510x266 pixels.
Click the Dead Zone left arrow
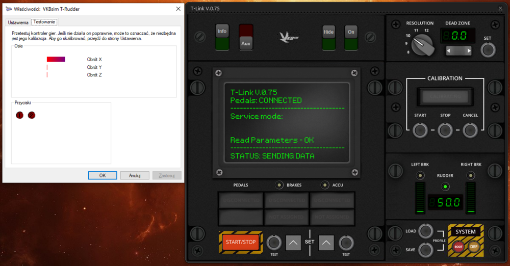point(448,51)
